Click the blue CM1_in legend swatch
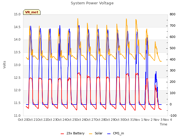Image resolution: width=185 pixels, height=139 pixels. (x=109, y=134)
